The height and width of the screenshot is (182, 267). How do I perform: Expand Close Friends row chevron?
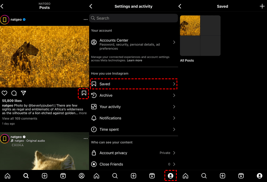pos(174,164)
